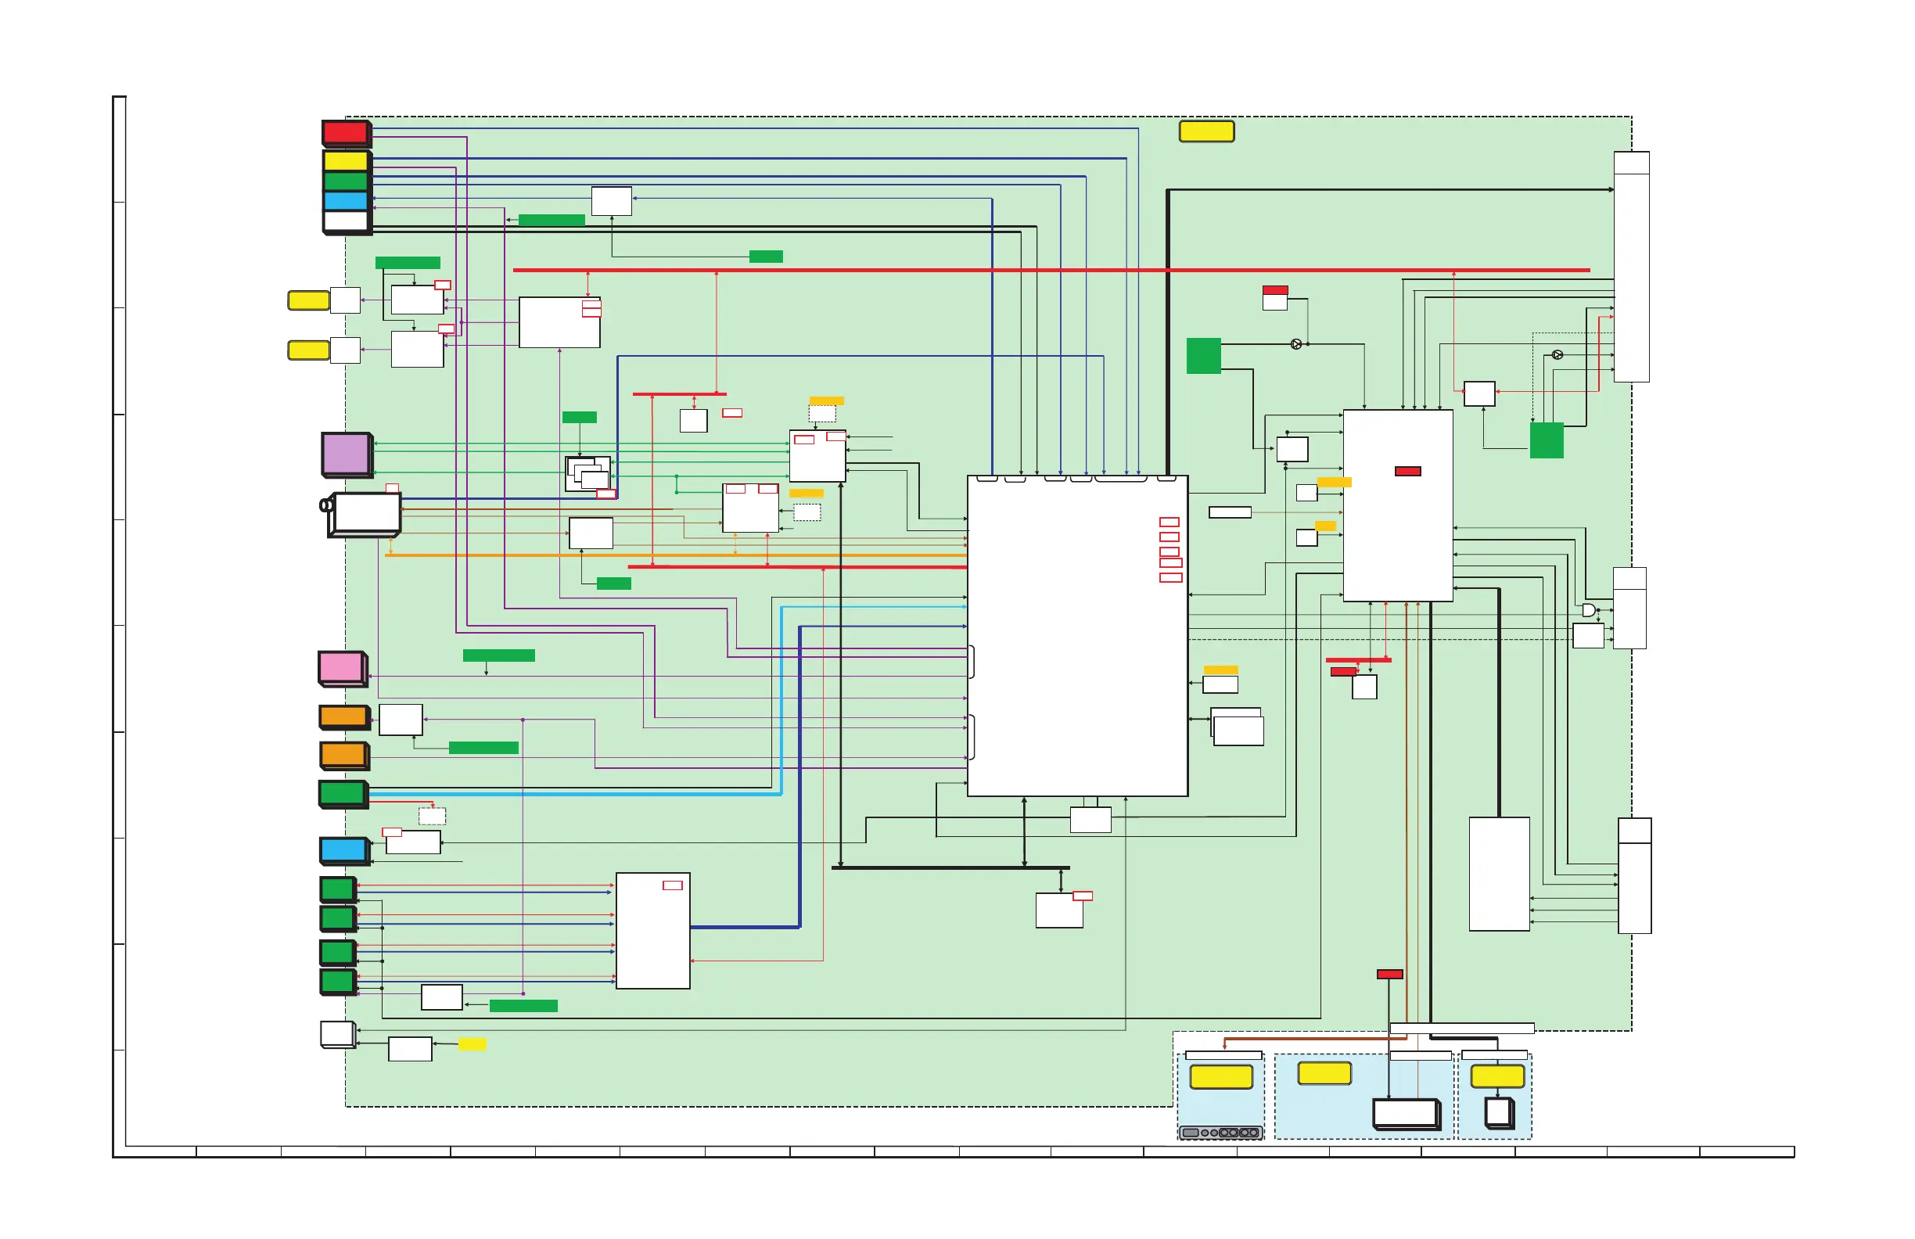Select the wide 3D box in middle blue panel

(1407, 1115)
